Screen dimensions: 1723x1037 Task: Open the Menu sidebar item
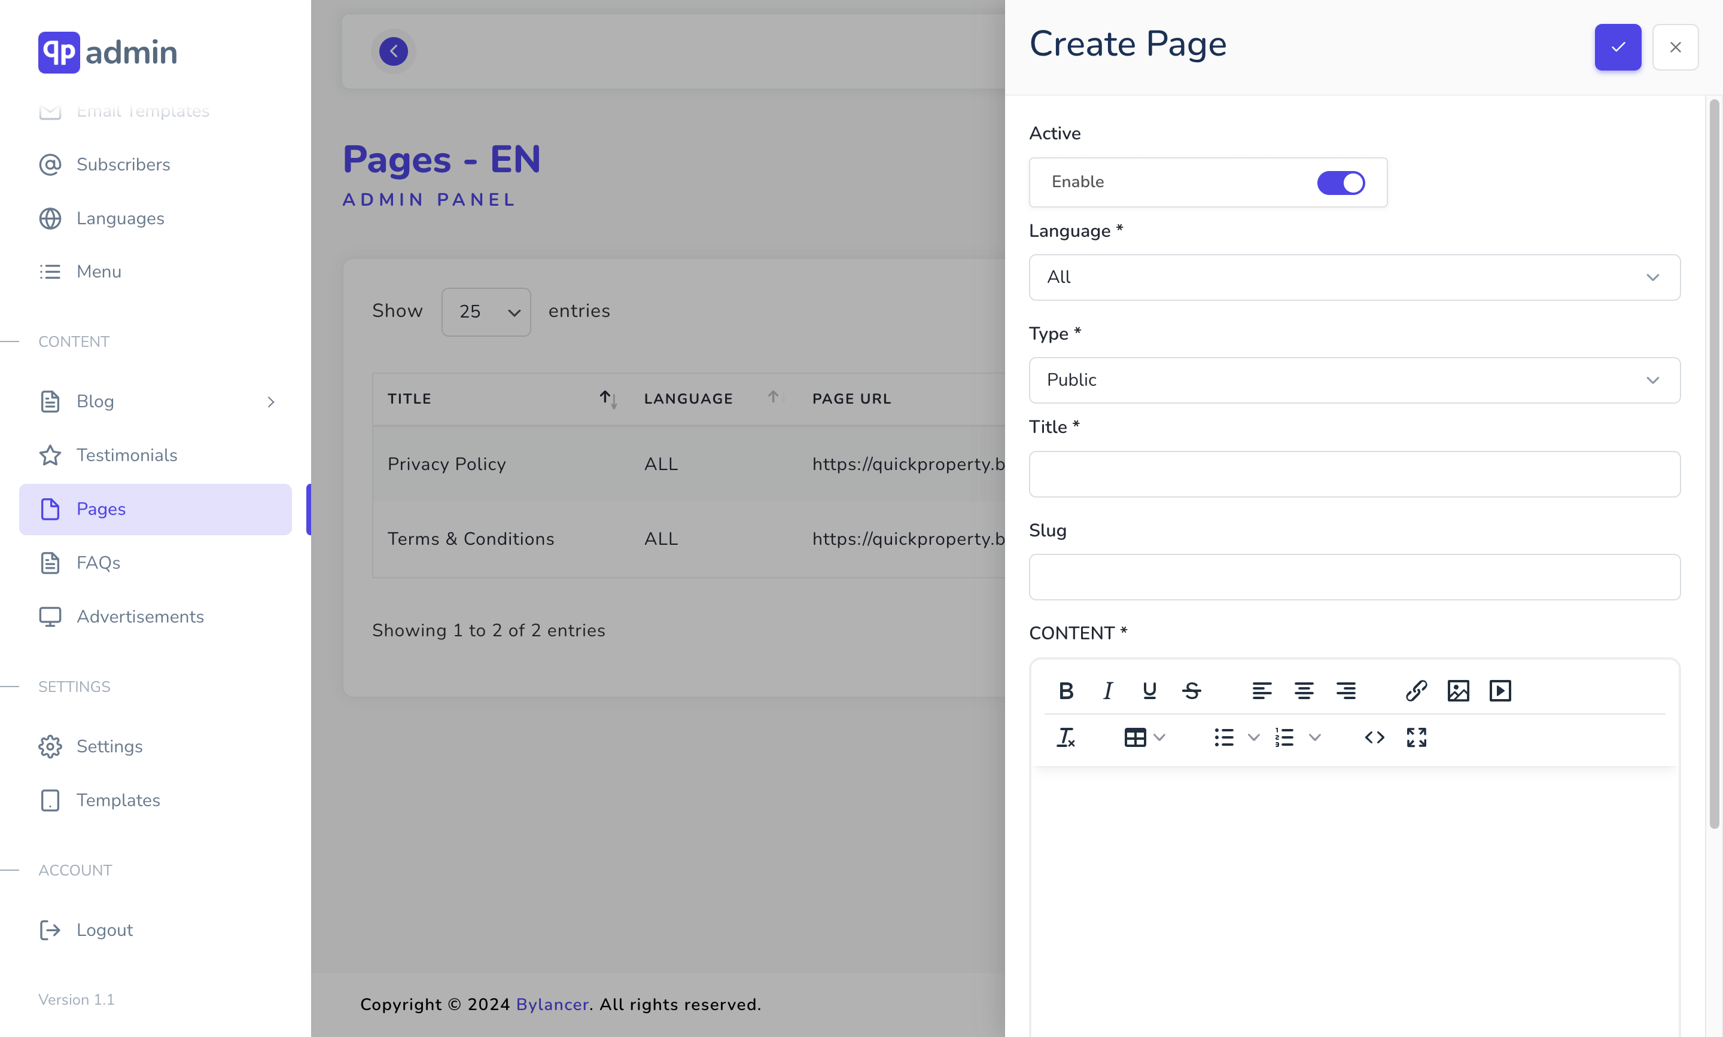pyautogui.click(x=155, y=271)
